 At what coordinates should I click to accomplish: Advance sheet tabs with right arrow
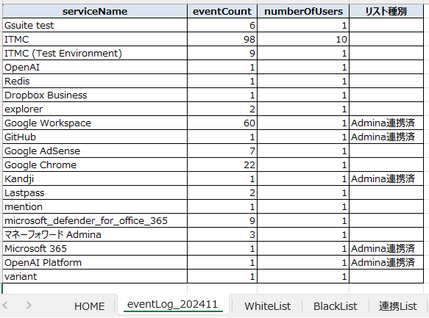coord(29,305)
